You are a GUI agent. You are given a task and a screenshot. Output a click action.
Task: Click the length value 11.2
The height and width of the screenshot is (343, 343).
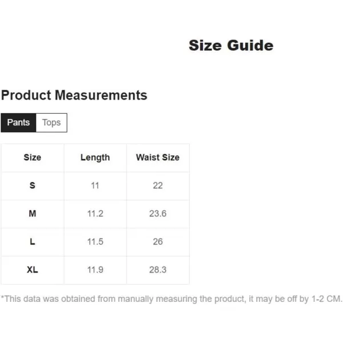pyautogui.click(x=95, y=213)
